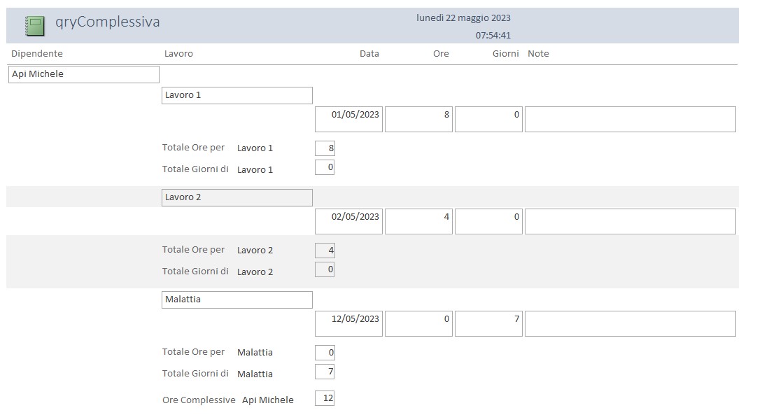Screen dimensions: 769x415
Task: Click the empty Note field of the 12/05/2023 row
Action: coord(630,323)
